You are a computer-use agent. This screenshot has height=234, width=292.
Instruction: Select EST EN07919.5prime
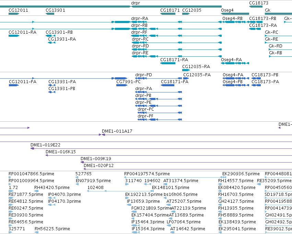tap(93, 181)
